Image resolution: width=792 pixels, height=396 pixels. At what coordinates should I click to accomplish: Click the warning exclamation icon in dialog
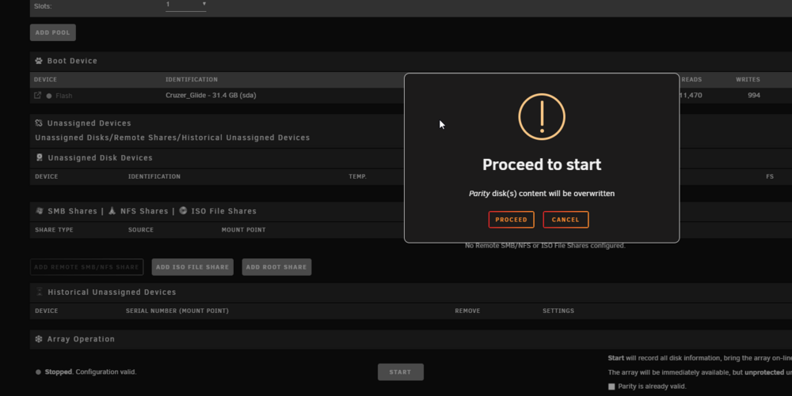pos(542,117)
